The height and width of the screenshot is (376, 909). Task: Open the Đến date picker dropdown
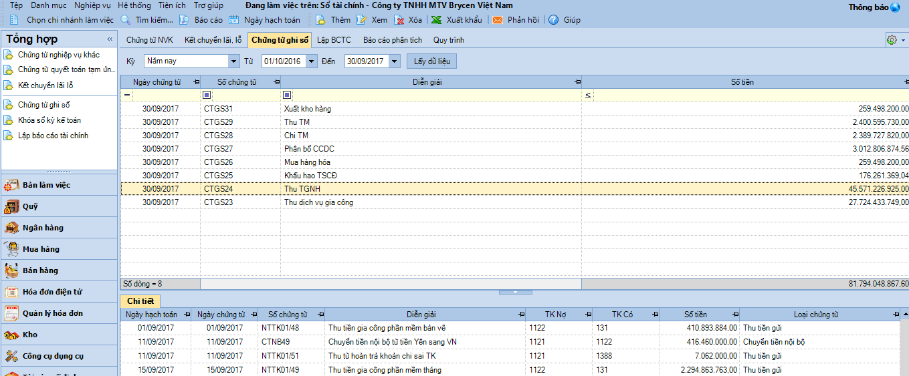pyautogui.click(x=394, y=61)
